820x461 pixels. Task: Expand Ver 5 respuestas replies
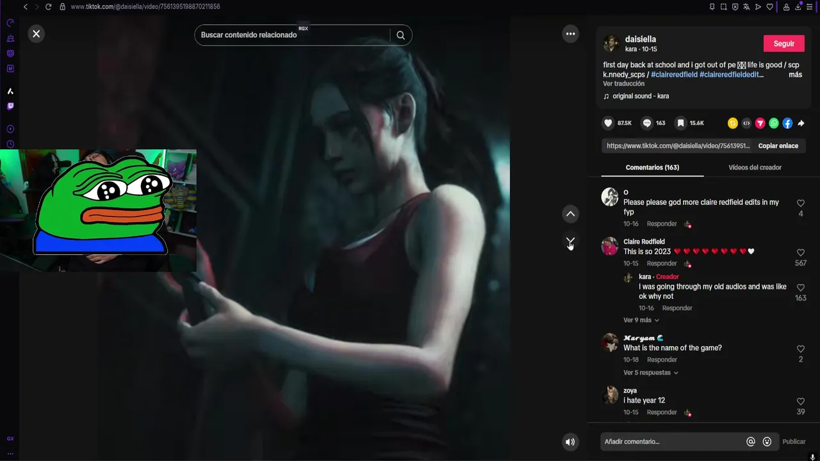(x=651, y=373)
